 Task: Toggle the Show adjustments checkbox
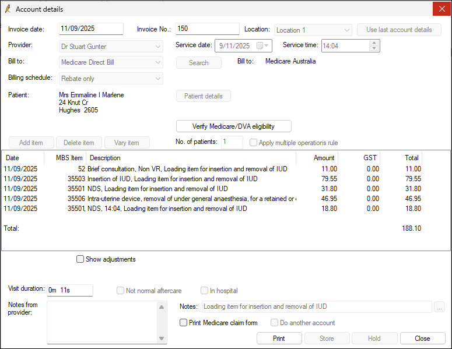coord(80,259)
